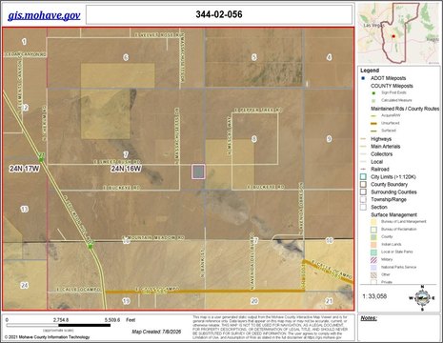Click the Township/Range box legend symbol
Image resolution: width=443 pixels, height=343 pixels.
coord(363,200)
